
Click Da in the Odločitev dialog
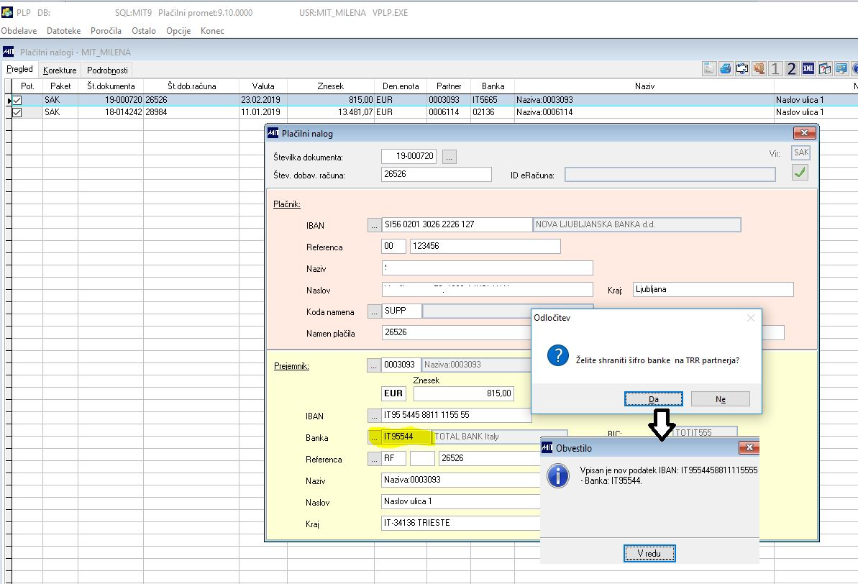[653, 399]
